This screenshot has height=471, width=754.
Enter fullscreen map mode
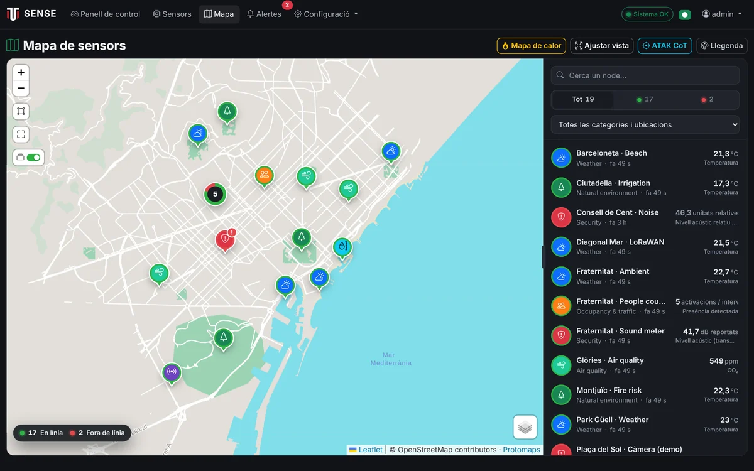point(21,134)
